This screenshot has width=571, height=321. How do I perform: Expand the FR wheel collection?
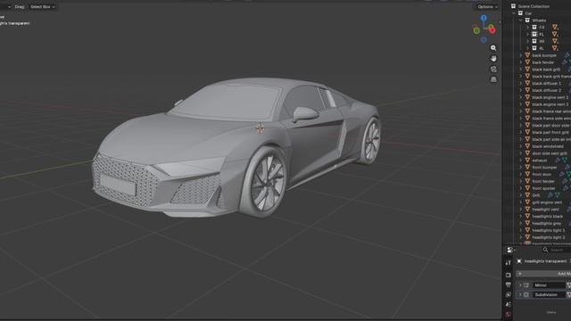[527, 28]
